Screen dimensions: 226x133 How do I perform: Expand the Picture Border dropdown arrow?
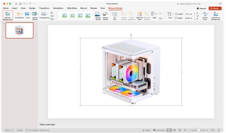point(101,14)
